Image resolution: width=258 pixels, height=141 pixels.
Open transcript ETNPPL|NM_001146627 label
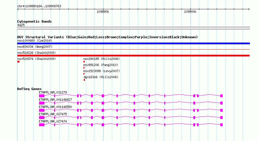(x=55, y=100)
